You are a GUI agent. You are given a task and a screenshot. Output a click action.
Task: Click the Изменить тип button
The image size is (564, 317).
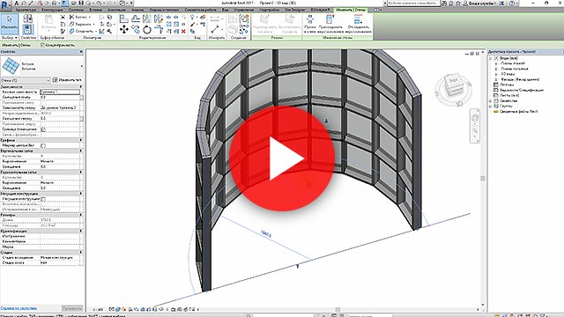point(67,80)
